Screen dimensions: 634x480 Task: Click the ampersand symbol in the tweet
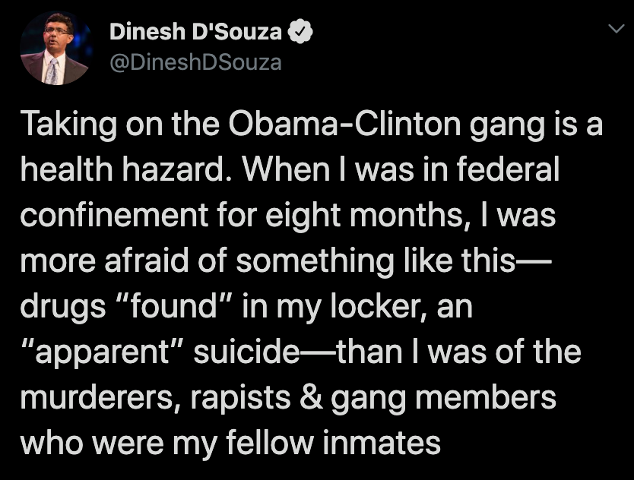pos(312,397)
